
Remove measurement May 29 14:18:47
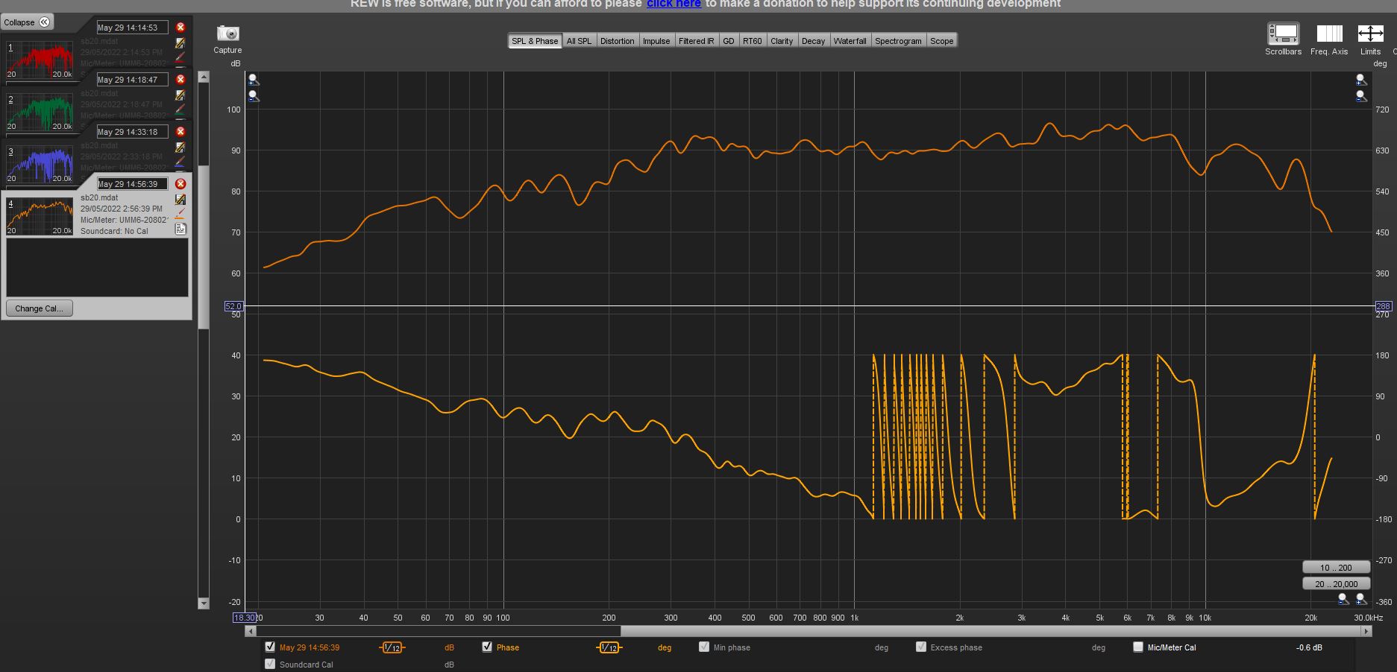click(x=180, y=80)
